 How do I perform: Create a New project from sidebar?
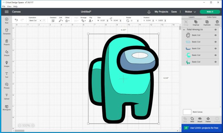7,20
